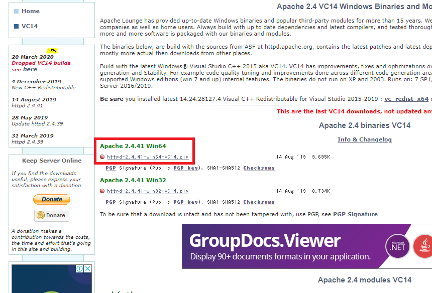Click the red bullet beside the Win32 zip
The width and height of the screenshot is (432, 293).
coord(102,191)
